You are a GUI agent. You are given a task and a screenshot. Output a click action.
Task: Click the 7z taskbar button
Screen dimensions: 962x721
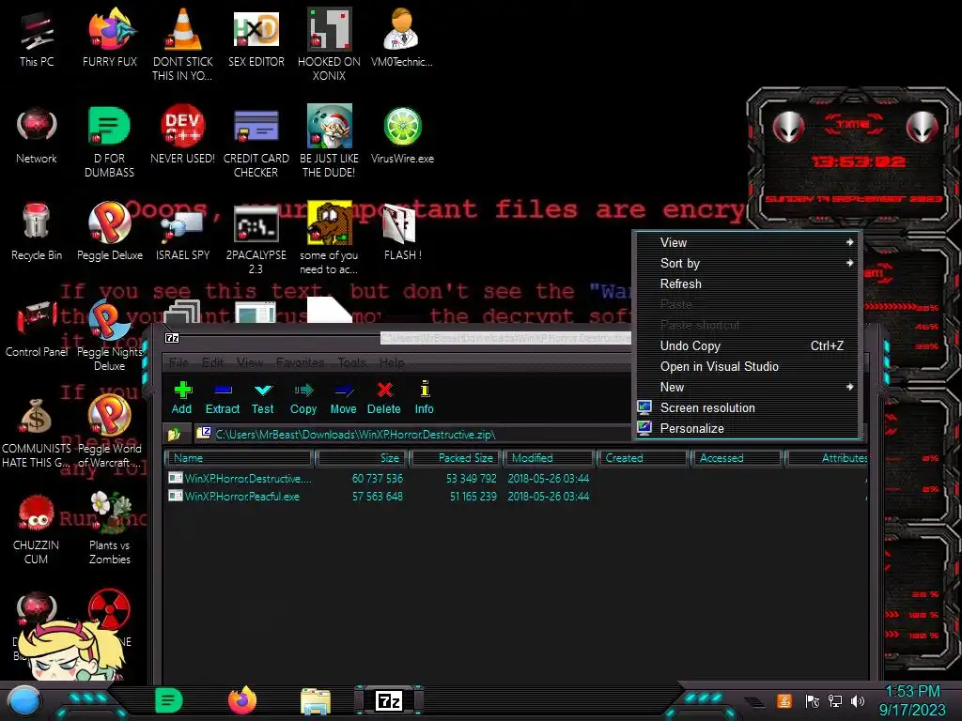pos(389,700)
